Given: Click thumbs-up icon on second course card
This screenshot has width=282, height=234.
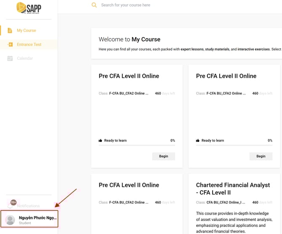Looking at the screenshot, I should [x=198, y=141].
